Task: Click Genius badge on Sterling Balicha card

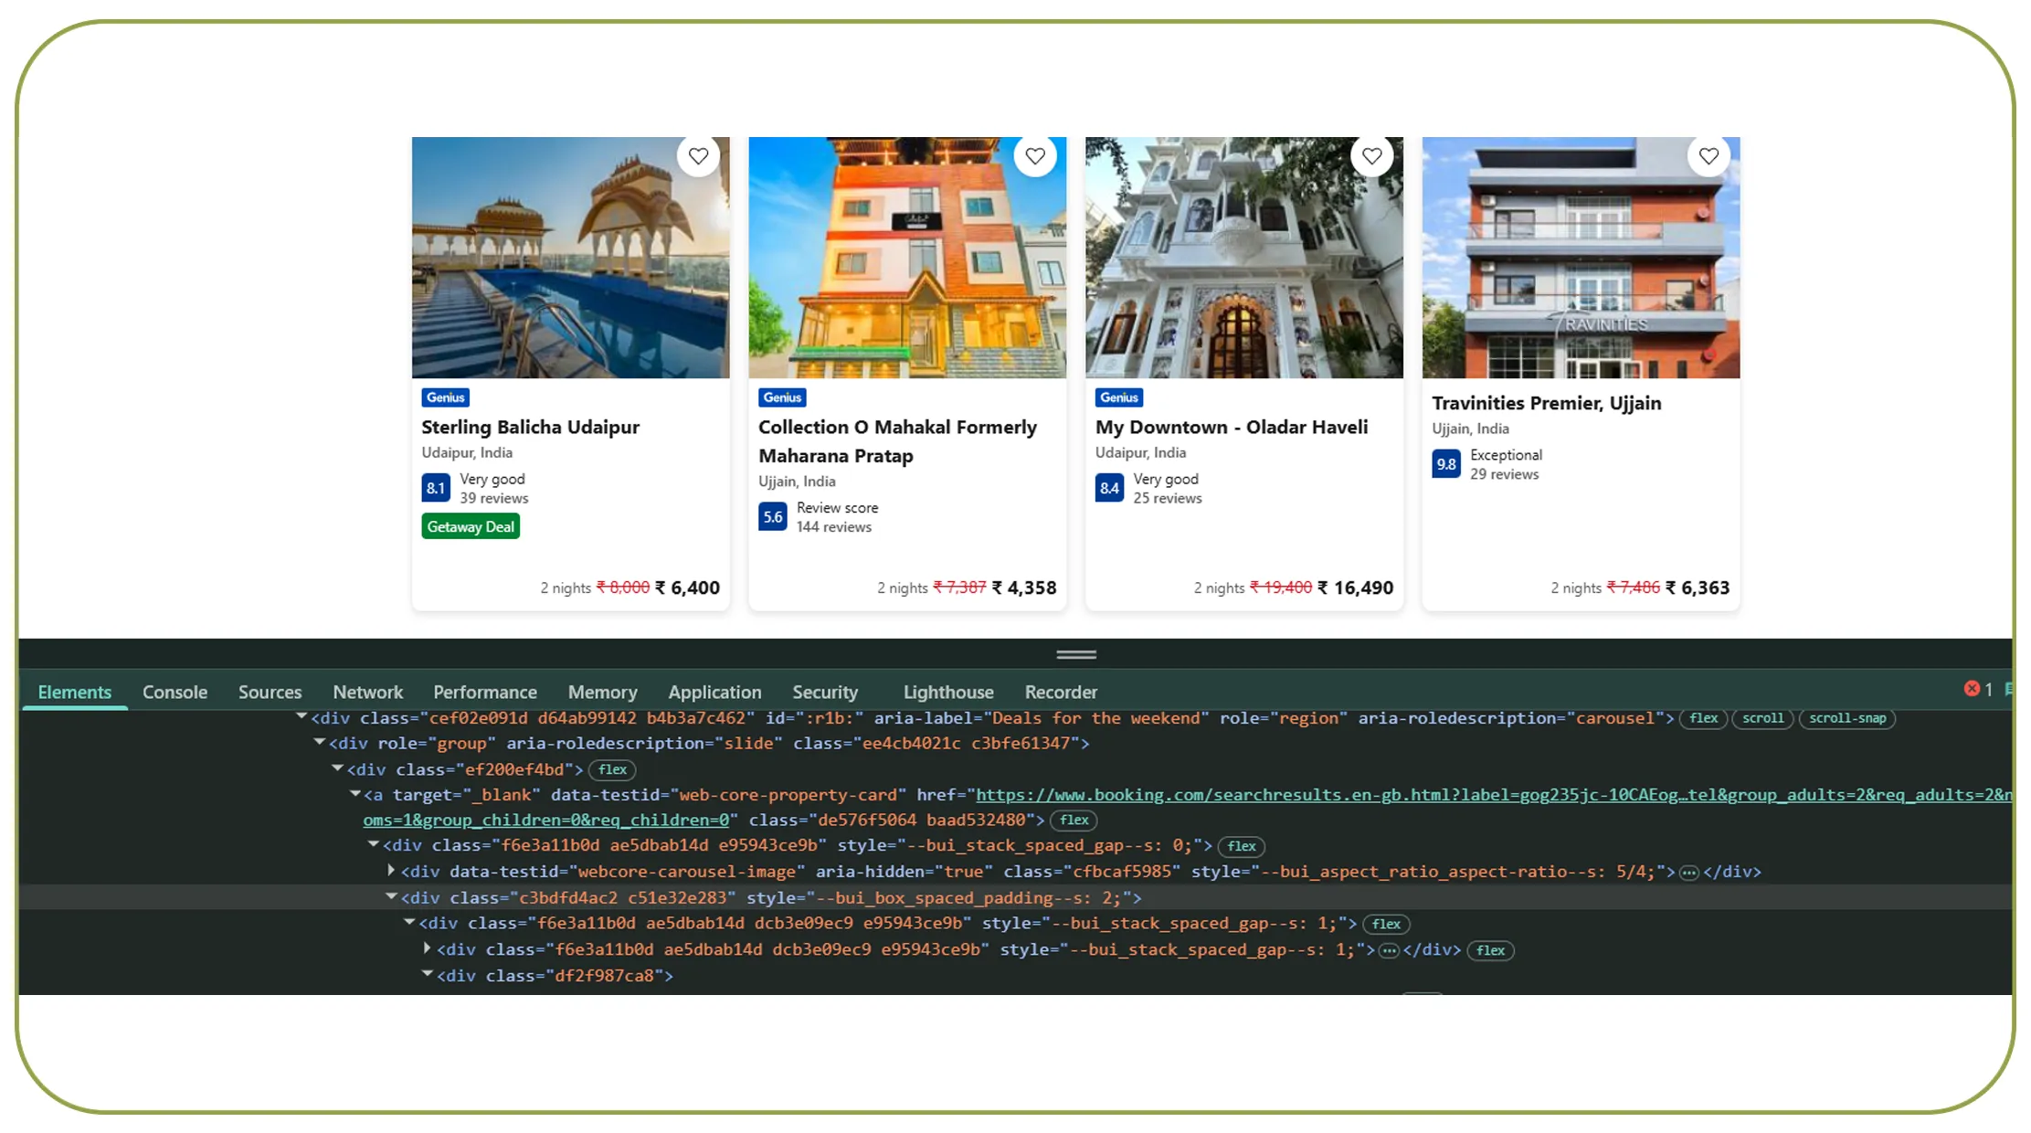Action: [x=446, y=397]
